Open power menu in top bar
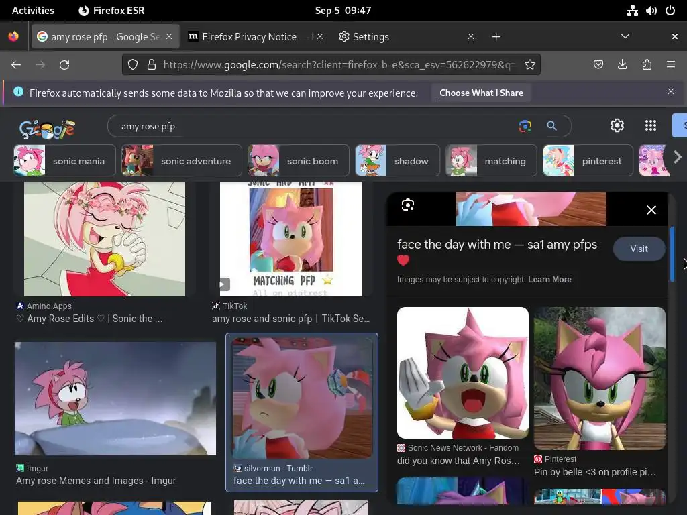This screenshot has width=687, height=515. click(x=670, y=11)
